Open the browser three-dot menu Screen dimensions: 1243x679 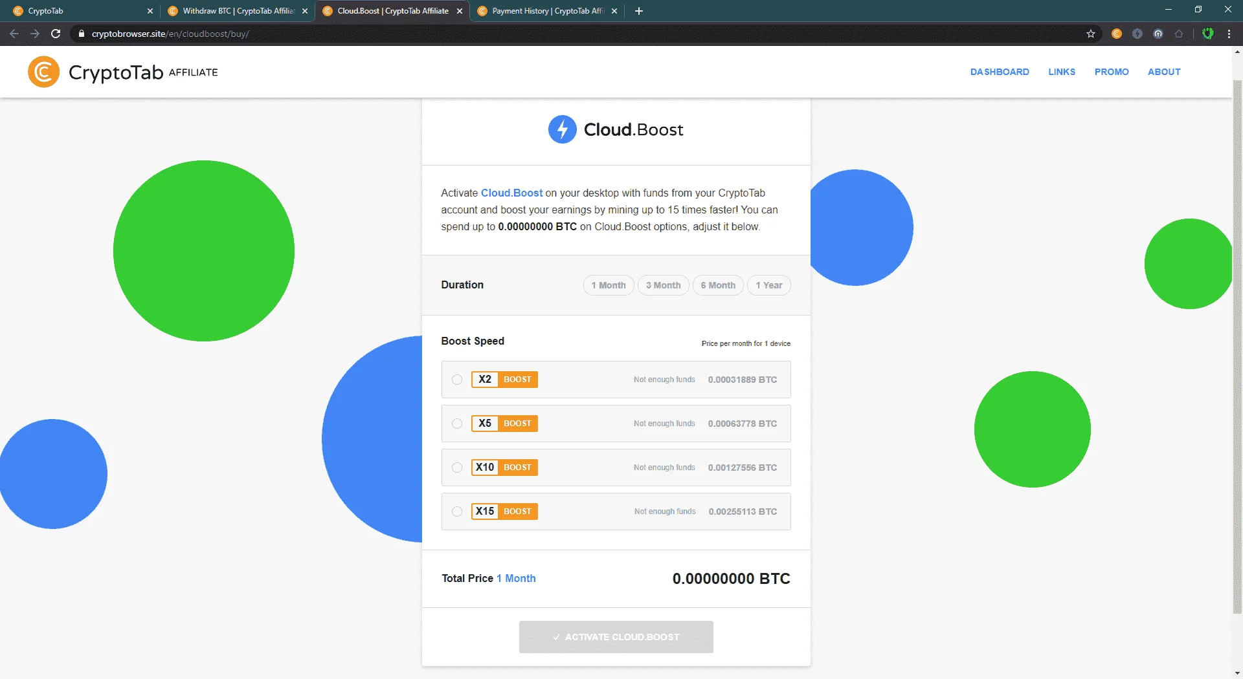(x=1229, y=34)
